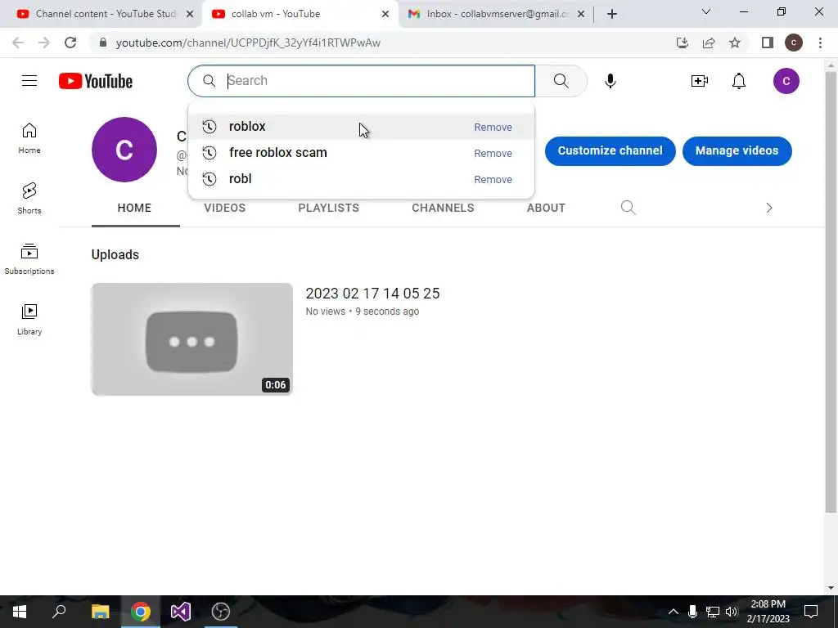
Task: Open Subscriptions in the sidebar
Action: (x=29, y=259)
